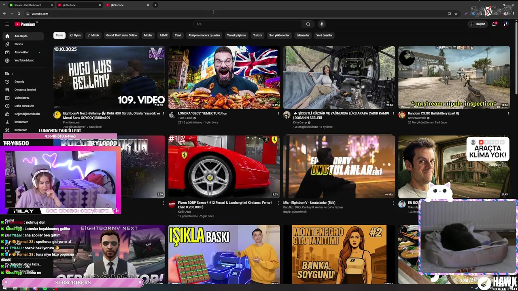This screenshot has width=518, height=291.
Task: Open the car tent camping video thumbnail
Action: [339, 77]
